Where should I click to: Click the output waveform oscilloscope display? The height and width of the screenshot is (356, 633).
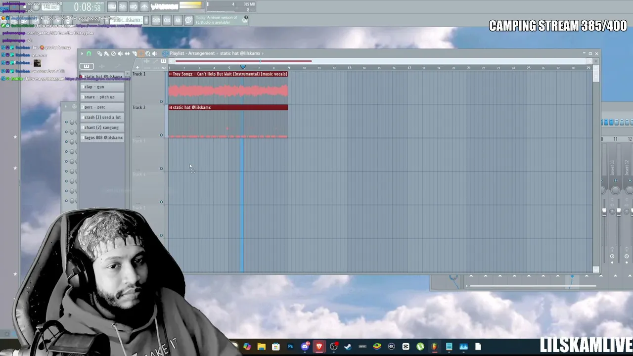pos(165,6)
